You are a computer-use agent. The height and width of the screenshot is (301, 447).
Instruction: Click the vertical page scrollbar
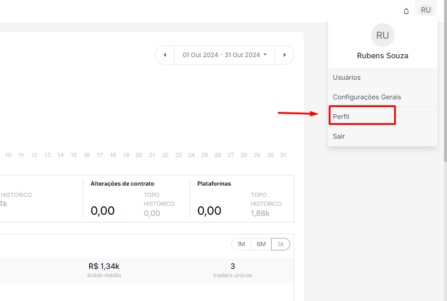(x=445, y=89)
